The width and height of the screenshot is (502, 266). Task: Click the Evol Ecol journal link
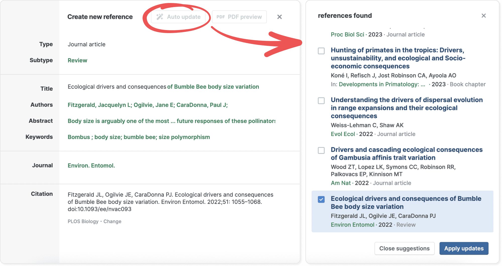tap(343, 134)
